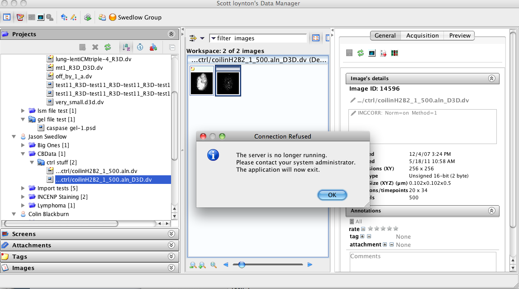
Task: Click the script run gear icon
Action: point(88,17)
